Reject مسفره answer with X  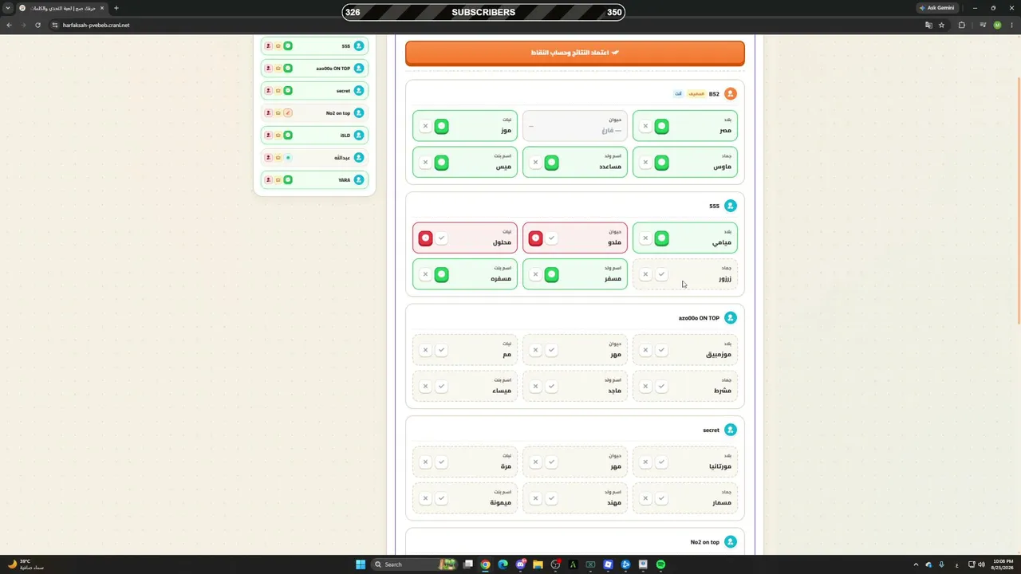click(425, 274)
